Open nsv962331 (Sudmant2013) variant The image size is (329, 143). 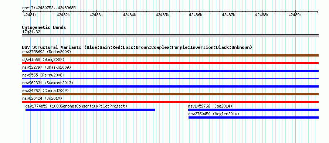48,83
